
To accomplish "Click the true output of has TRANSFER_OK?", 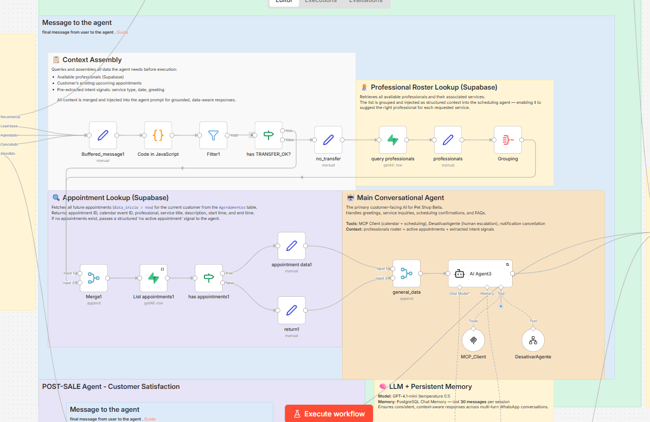I will (x=282, y=131).
